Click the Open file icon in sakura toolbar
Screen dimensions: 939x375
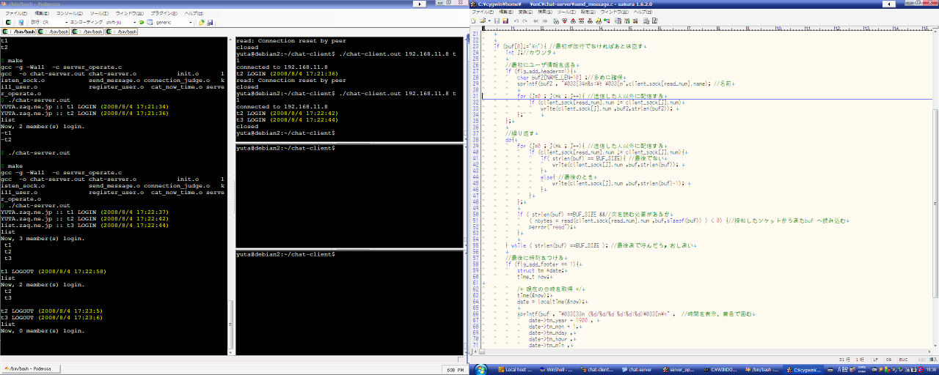[x=483, y=21]
